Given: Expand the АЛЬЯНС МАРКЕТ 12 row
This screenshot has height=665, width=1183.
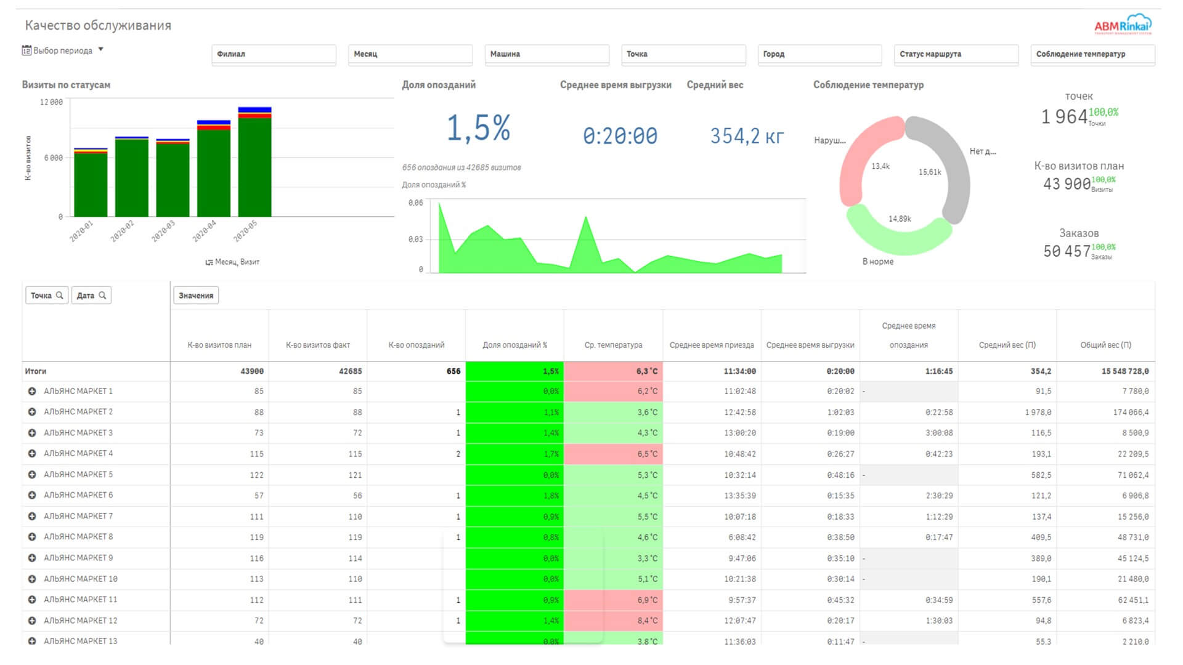Looking at the screenshot, I should coord(32,621).
